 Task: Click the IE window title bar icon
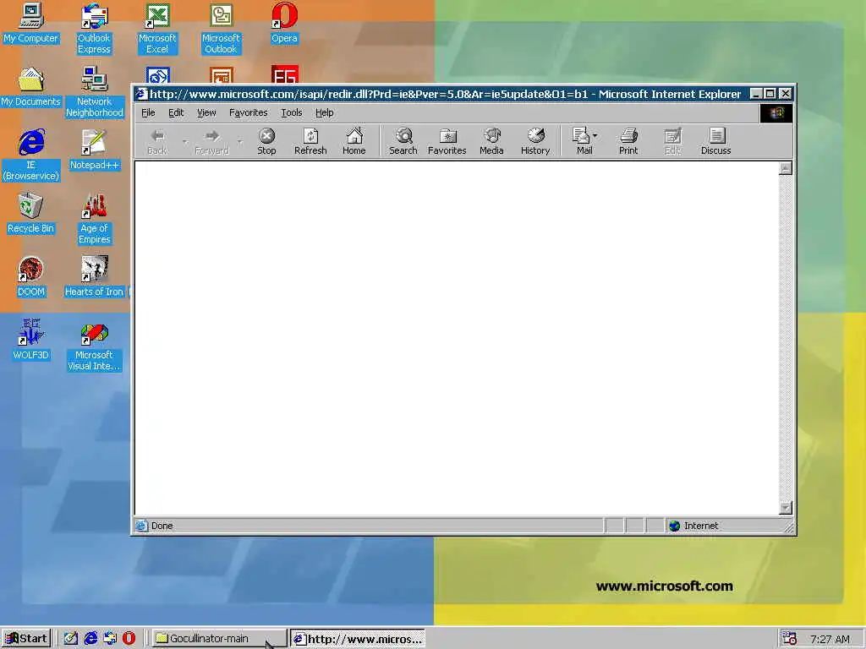(x=141, y=94)
